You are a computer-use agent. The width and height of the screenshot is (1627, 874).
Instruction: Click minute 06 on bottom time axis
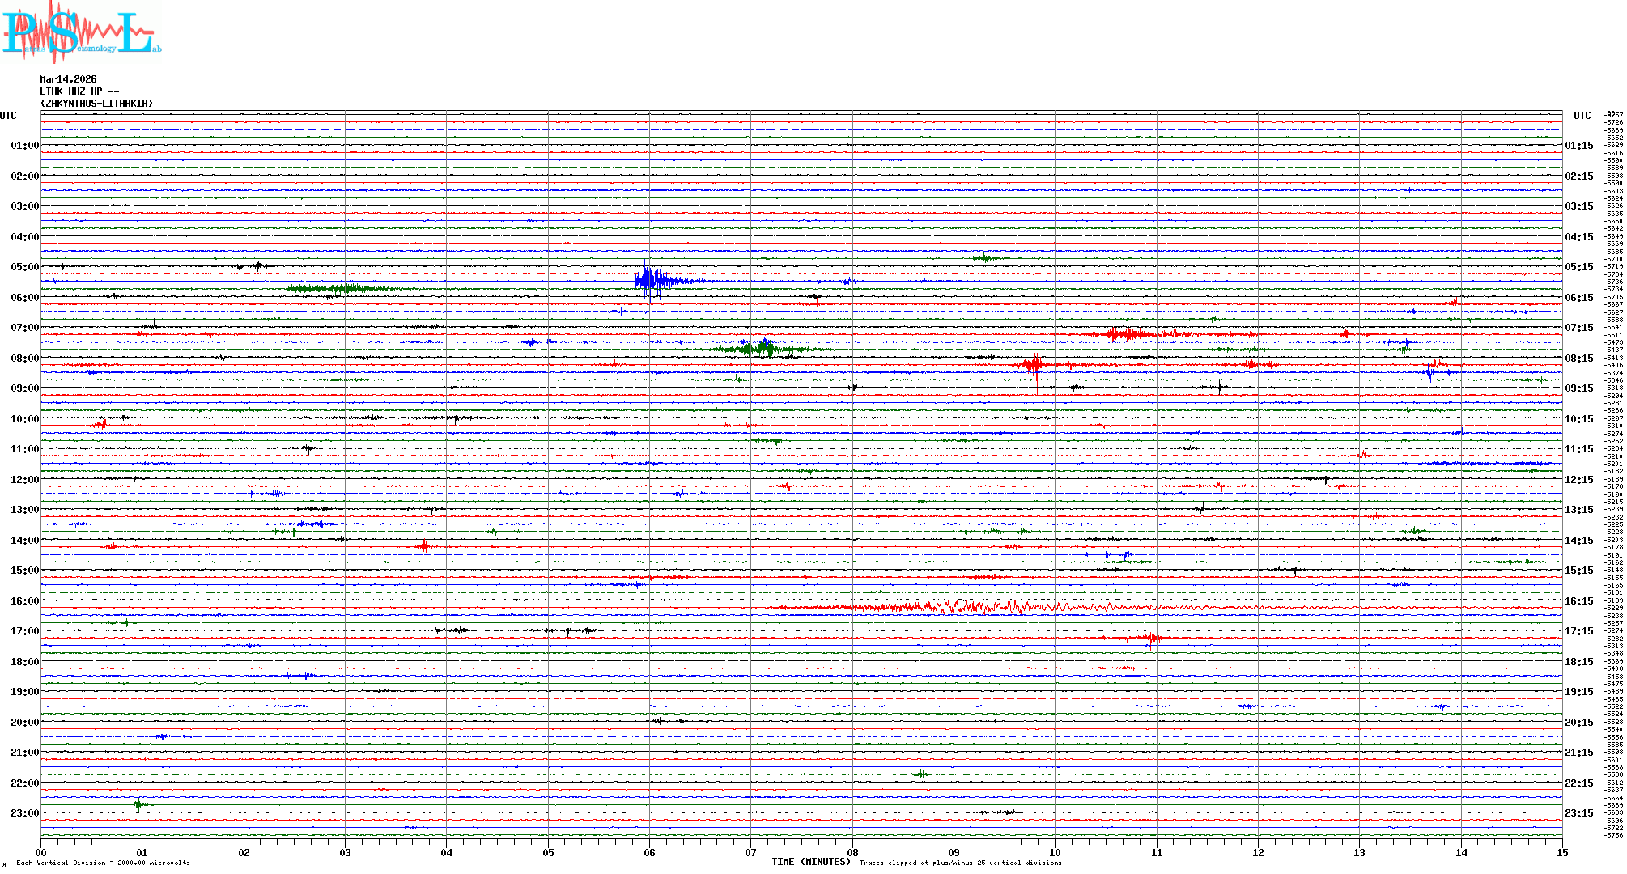[x=649, y=852]
